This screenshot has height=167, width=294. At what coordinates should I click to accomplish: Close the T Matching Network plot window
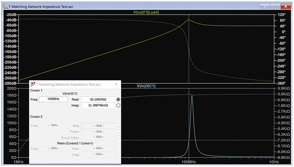point(286,6)
